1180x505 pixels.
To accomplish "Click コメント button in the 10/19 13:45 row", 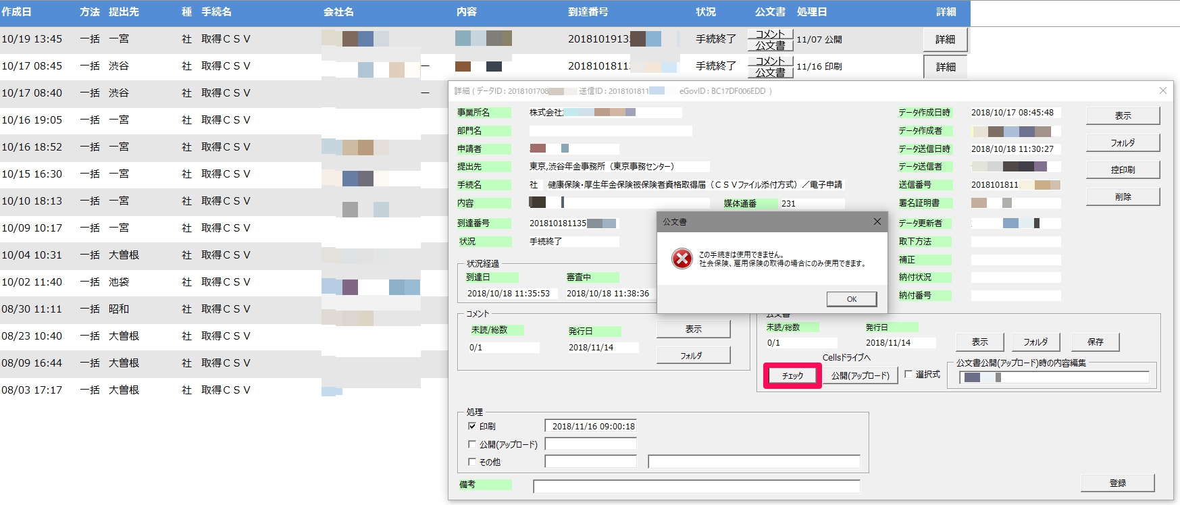I will tap(770, 34).
